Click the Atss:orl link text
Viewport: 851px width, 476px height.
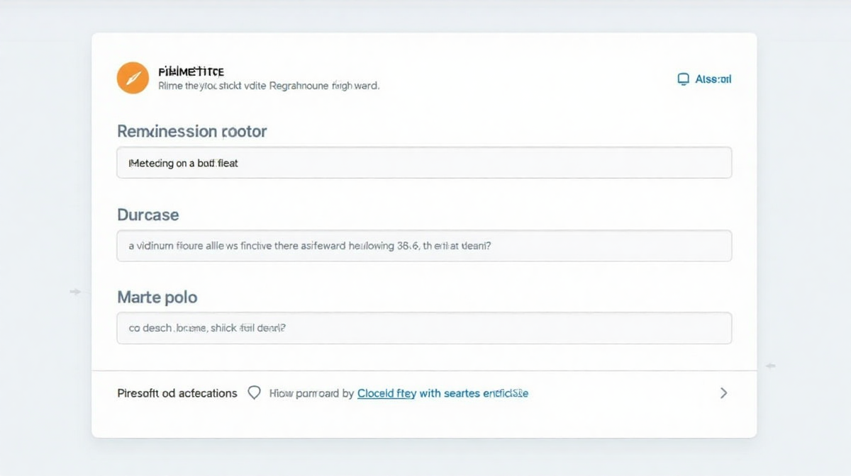pos(713,79)
